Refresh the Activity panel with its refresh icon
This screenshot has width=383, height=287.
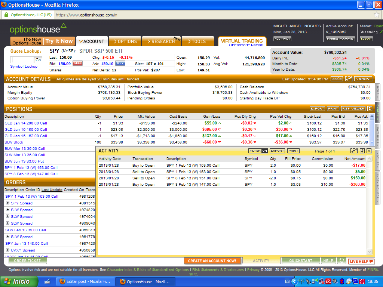pos(354,151)
